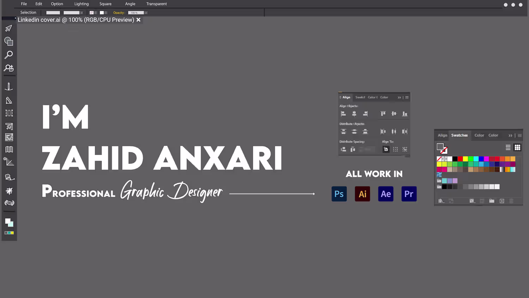529x298 pixels.
Task: Click Horizontal Distribute Right icon
Action: coord(405,131)
